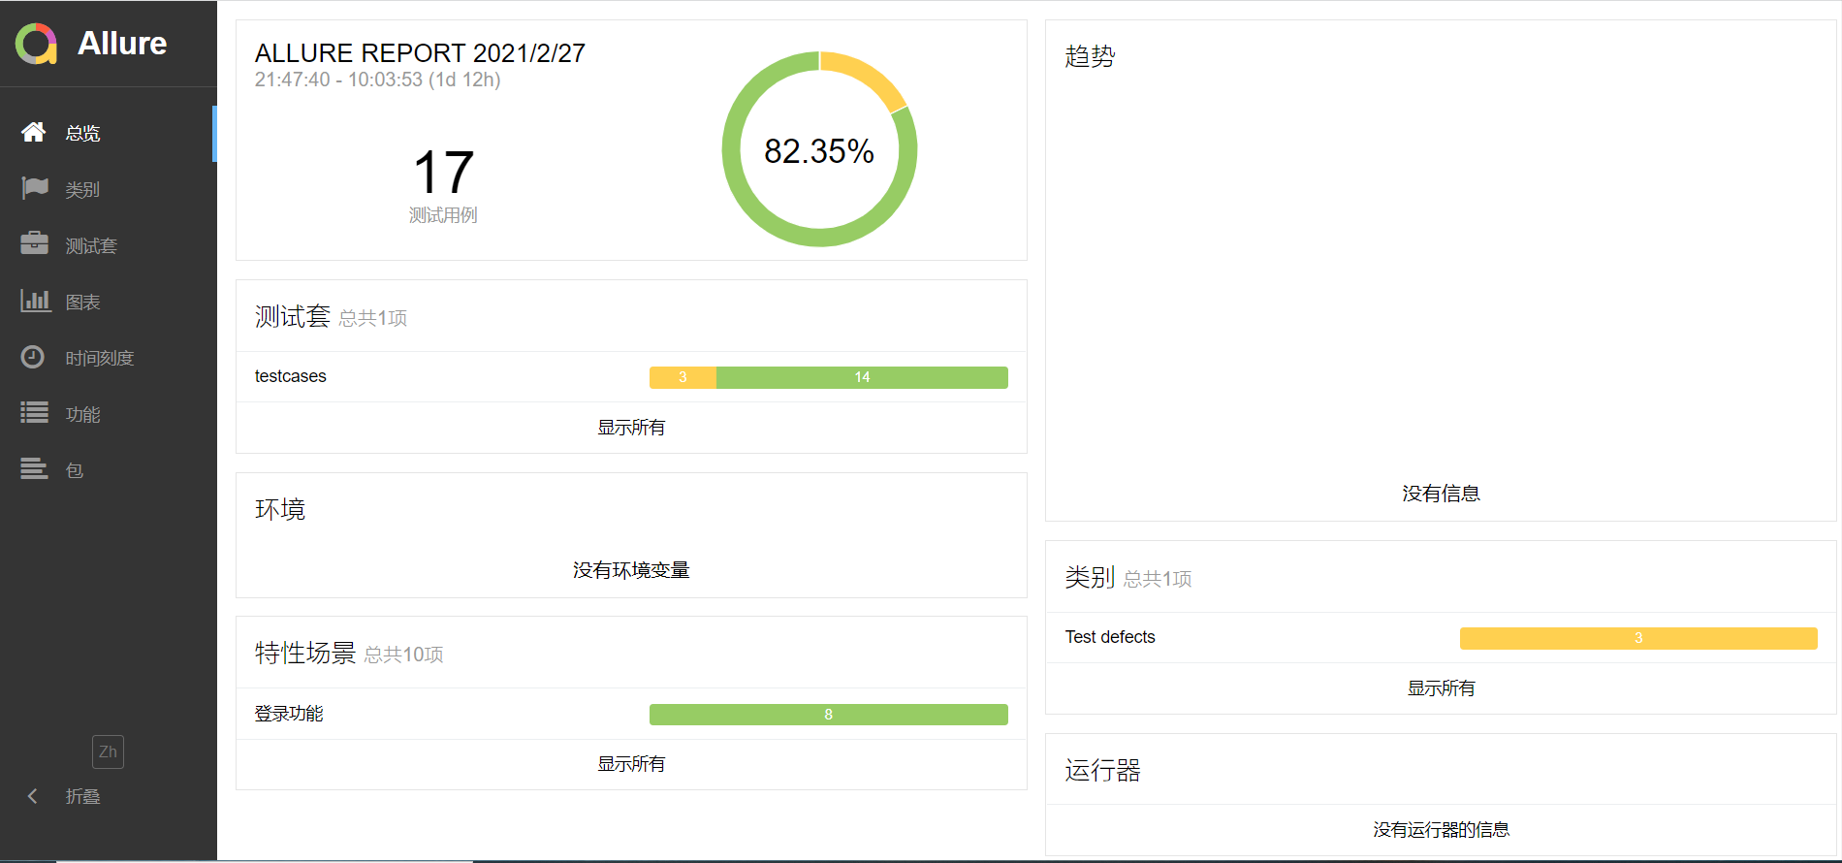Show all under the 特性场景 widget
This screenshot has height=863, width=1842.
click(631, 764)
